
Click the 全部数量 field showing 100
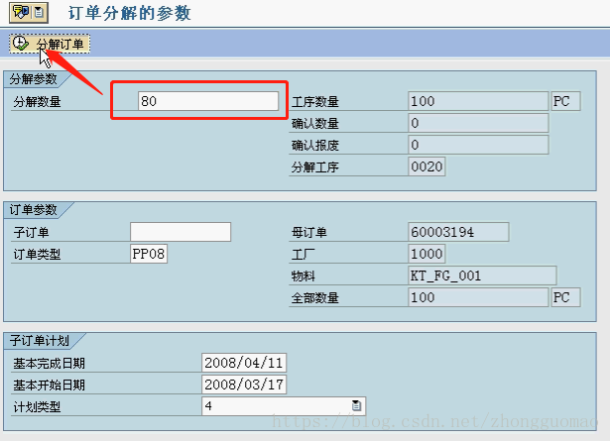478,297
